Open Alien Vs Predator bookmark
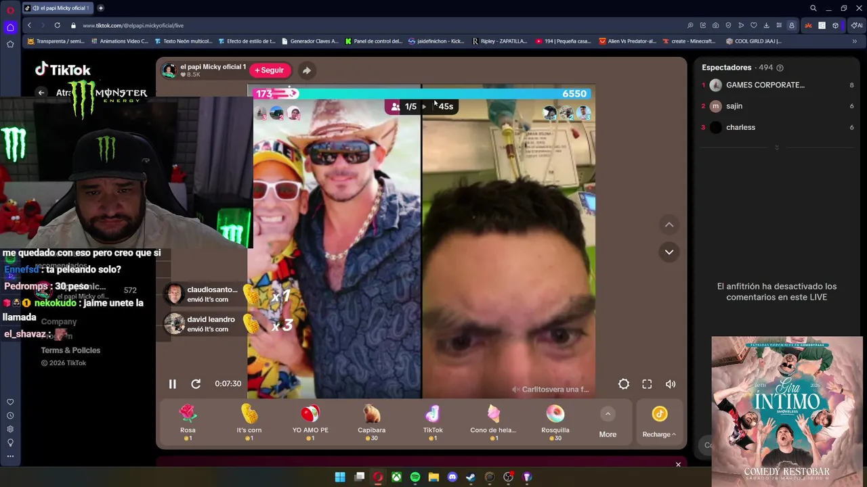This screenshot has width=867, height=487. 628,41
